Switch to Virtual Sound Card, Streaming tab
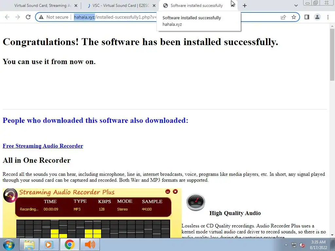335x251 pixels. click(42, 6)
